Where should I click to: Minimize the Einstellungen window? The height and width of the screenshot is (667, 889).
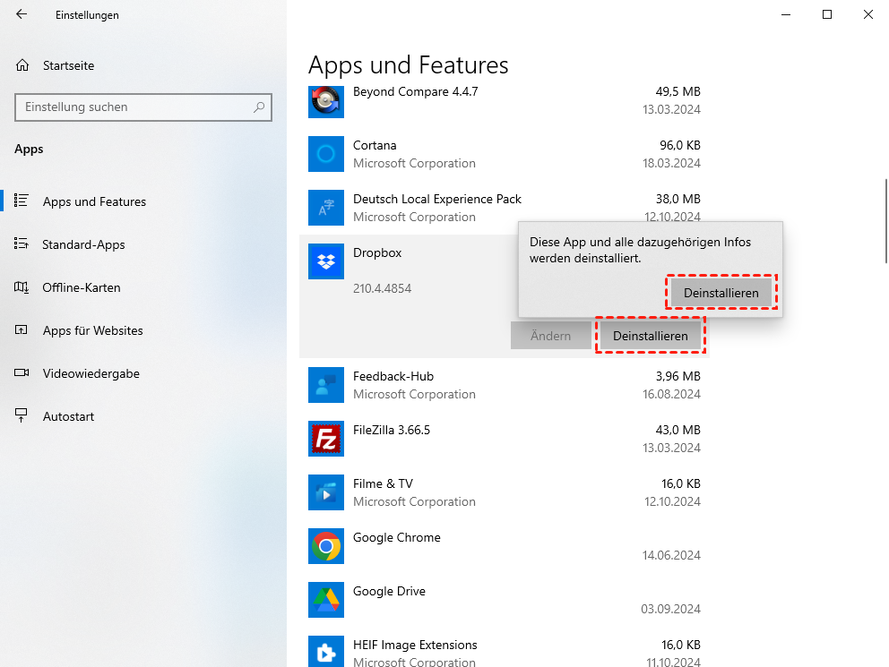pyautogui.click(x=786, y=14)
